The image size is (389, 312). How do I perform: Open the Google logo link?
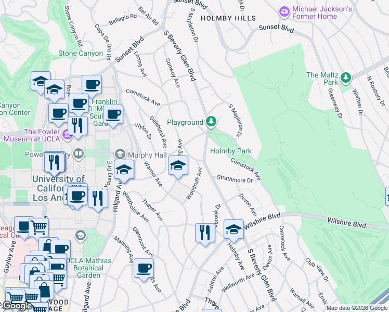[17, 306]
